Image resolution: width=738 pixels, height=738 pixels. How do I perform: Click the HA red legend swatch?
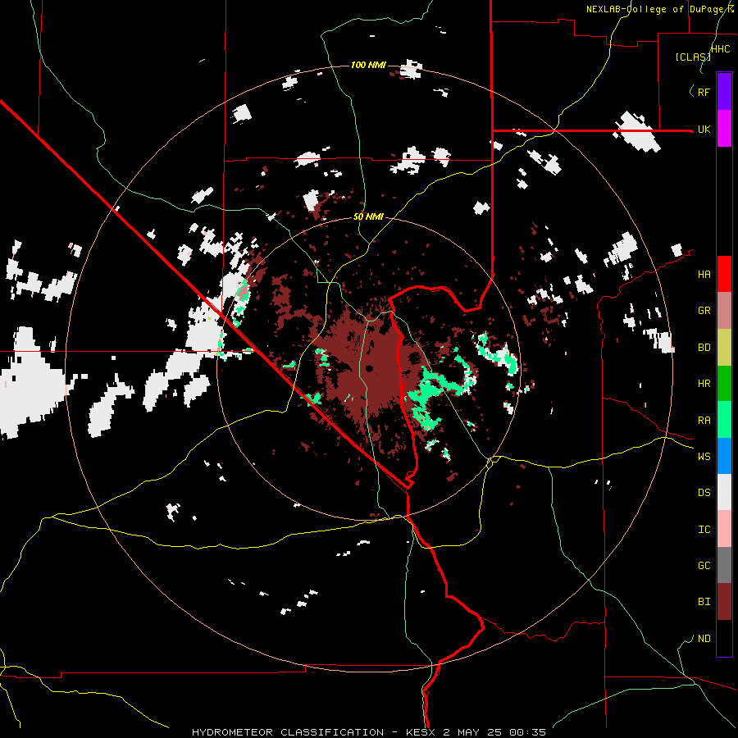(724, 274)
